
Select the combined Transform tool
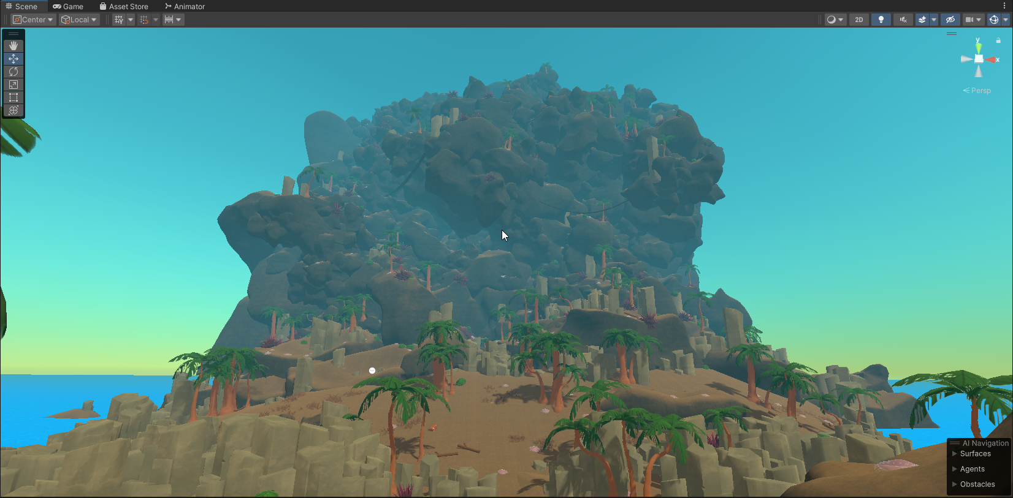coord(13,110)
